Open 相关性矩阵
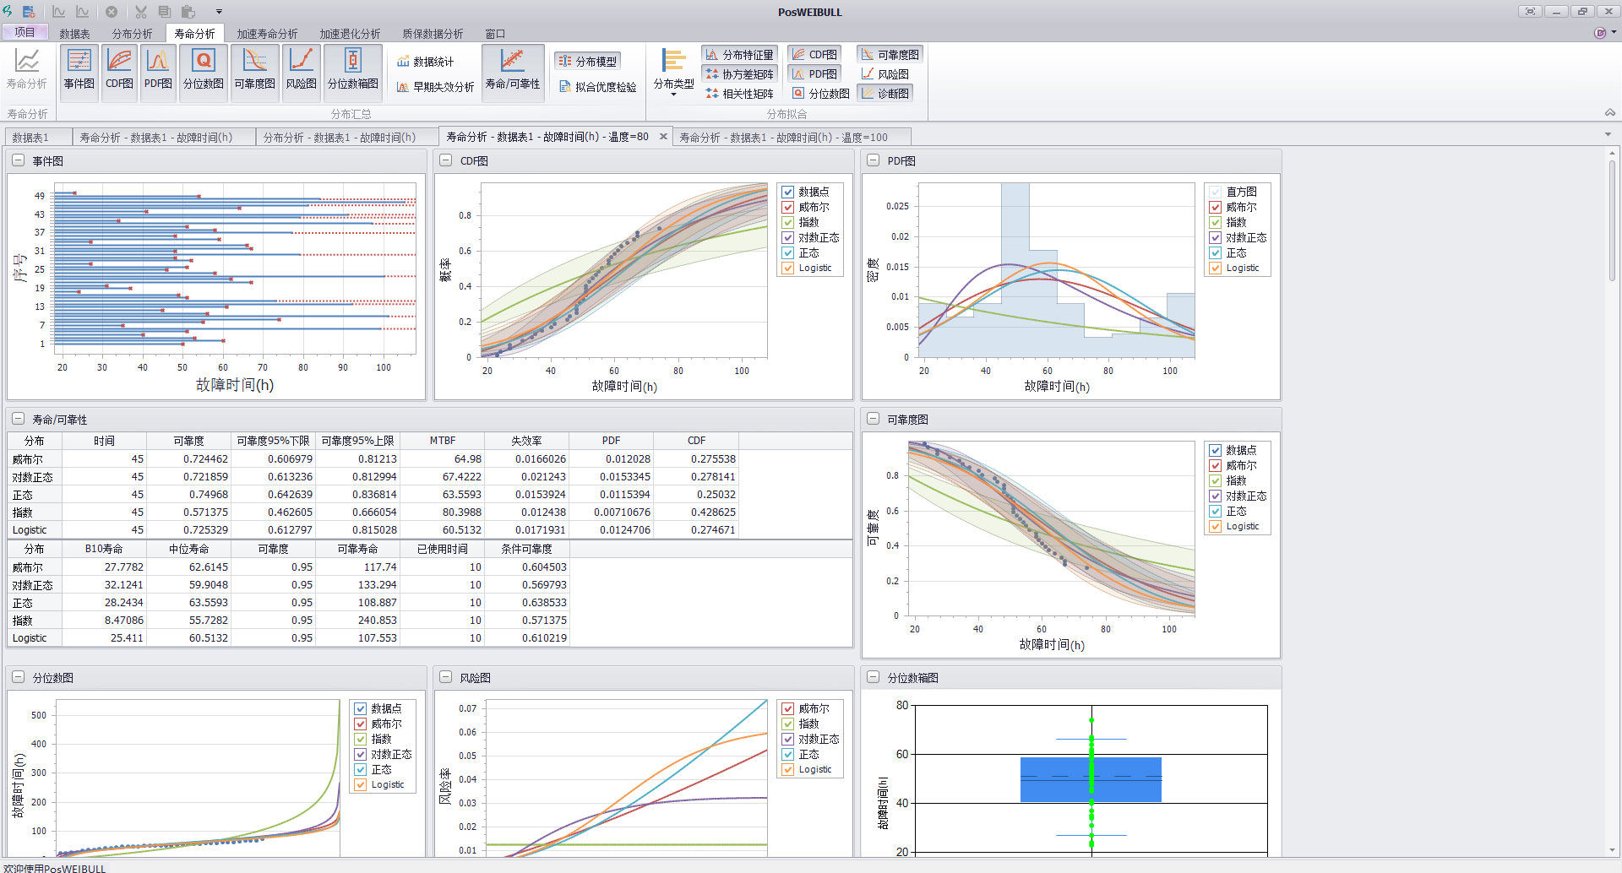Viewport: 1622px width, 873px height. point(739,94)
